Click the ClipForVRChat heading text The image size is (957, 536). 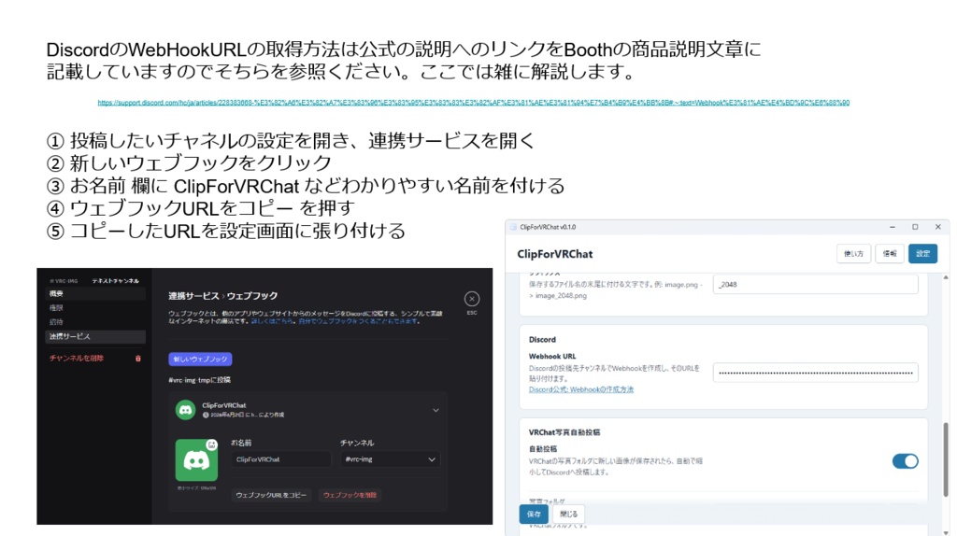coord(555,254)
